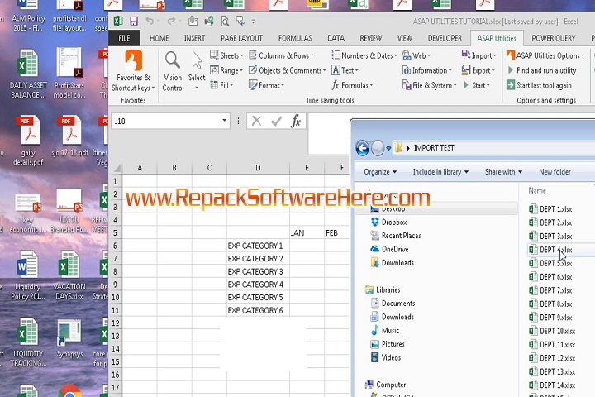
Task: Click the Undo arrow in Excel toolbar
Action: coord(150,21)
